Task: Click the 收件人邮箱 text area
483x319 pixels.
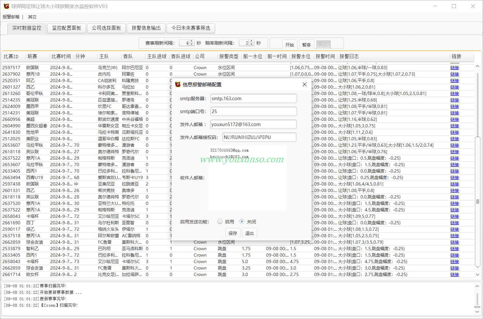Action: (248, 178)
